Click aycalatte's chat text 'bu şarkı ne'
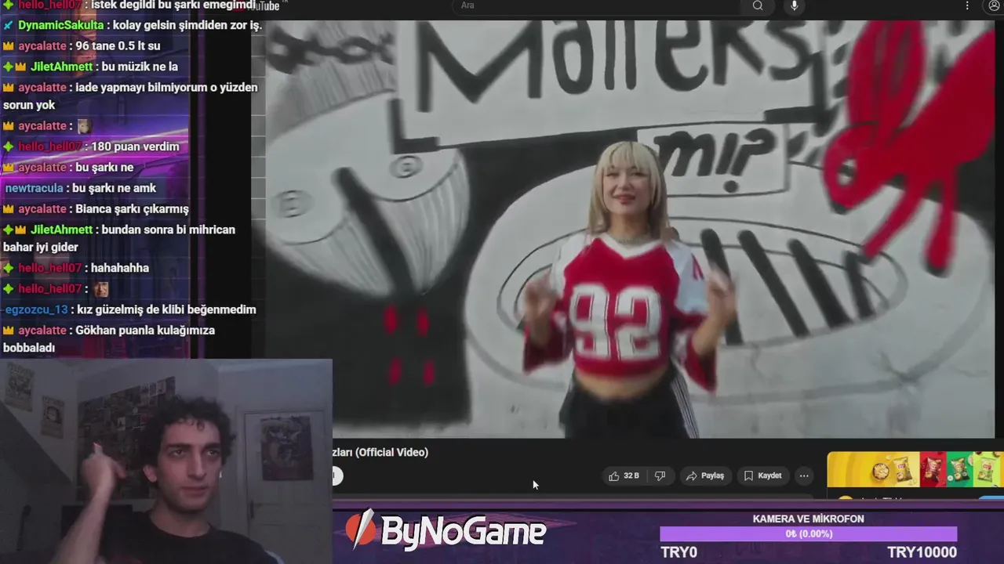The height and width of the screenshot is (564, 1004). pyautogui.click(x=104, y=168)
